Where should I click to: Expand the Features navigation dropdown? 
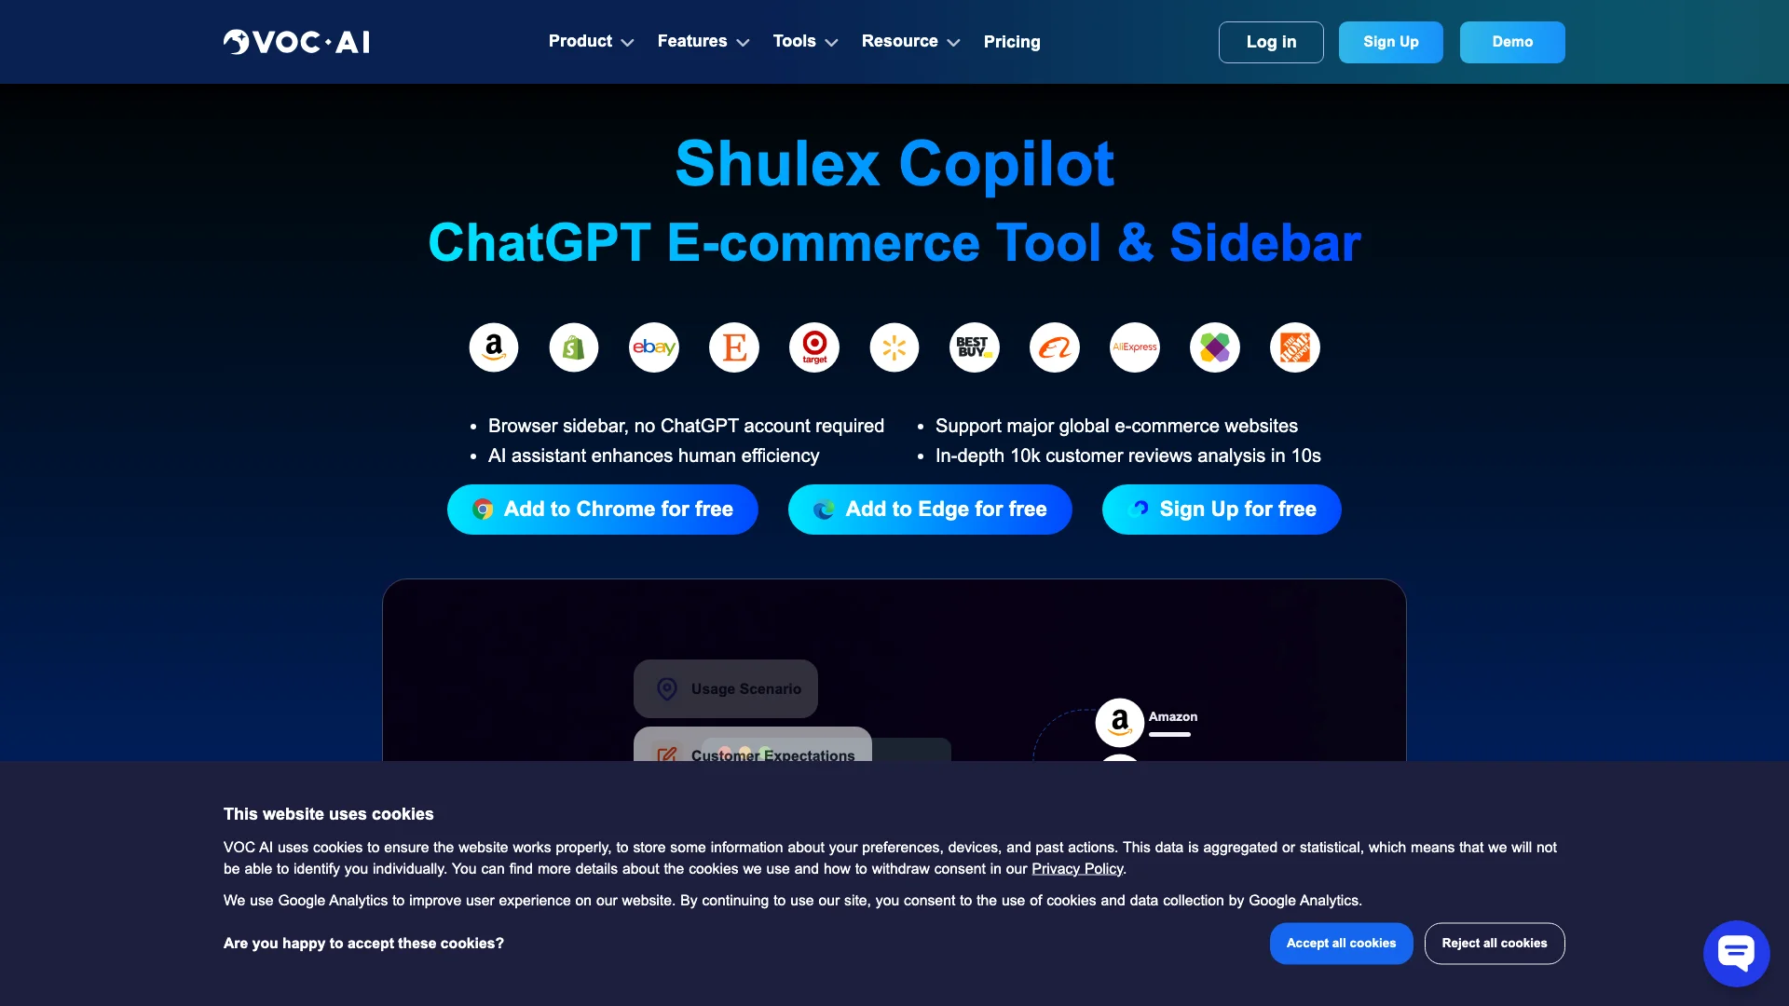pos(703,42)
